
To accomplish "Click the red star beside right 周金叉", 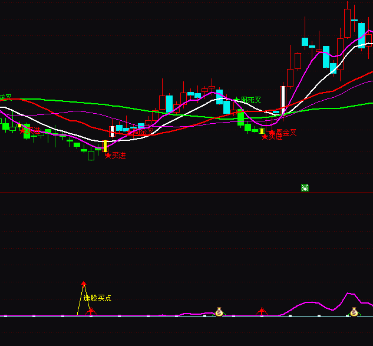I will tap(272, 133).
